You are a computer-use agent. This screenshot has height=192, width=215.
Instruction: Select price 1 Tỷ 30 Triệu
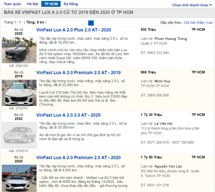pos(151,115)
